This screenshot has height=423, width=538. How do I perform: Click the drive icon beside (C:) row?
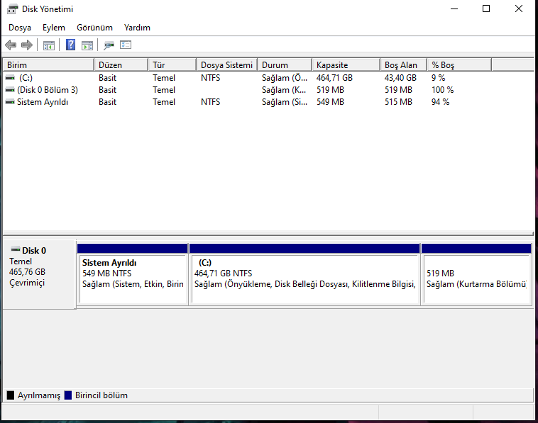[11, 78]
